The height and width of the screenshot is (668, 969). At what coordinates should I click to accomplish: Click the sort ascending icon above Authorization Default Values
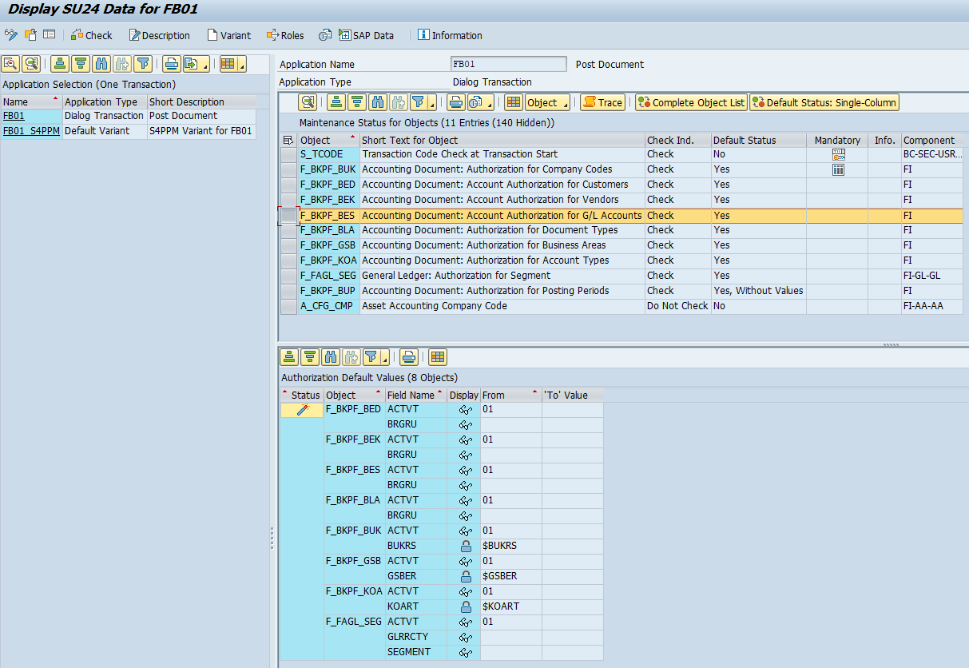(289, 357)
